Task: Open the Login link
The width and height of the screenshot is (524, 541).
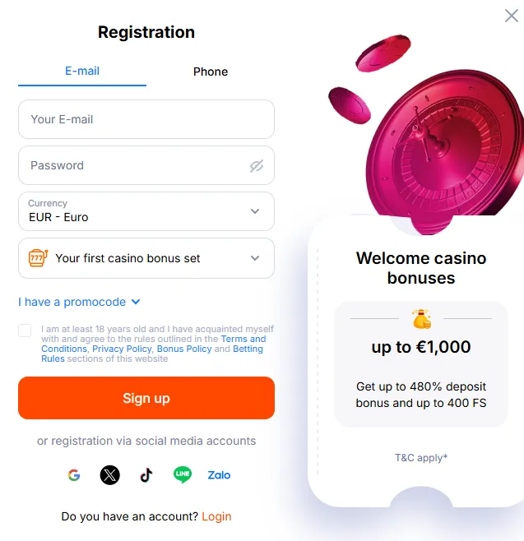Action: [x=216, y=516]
